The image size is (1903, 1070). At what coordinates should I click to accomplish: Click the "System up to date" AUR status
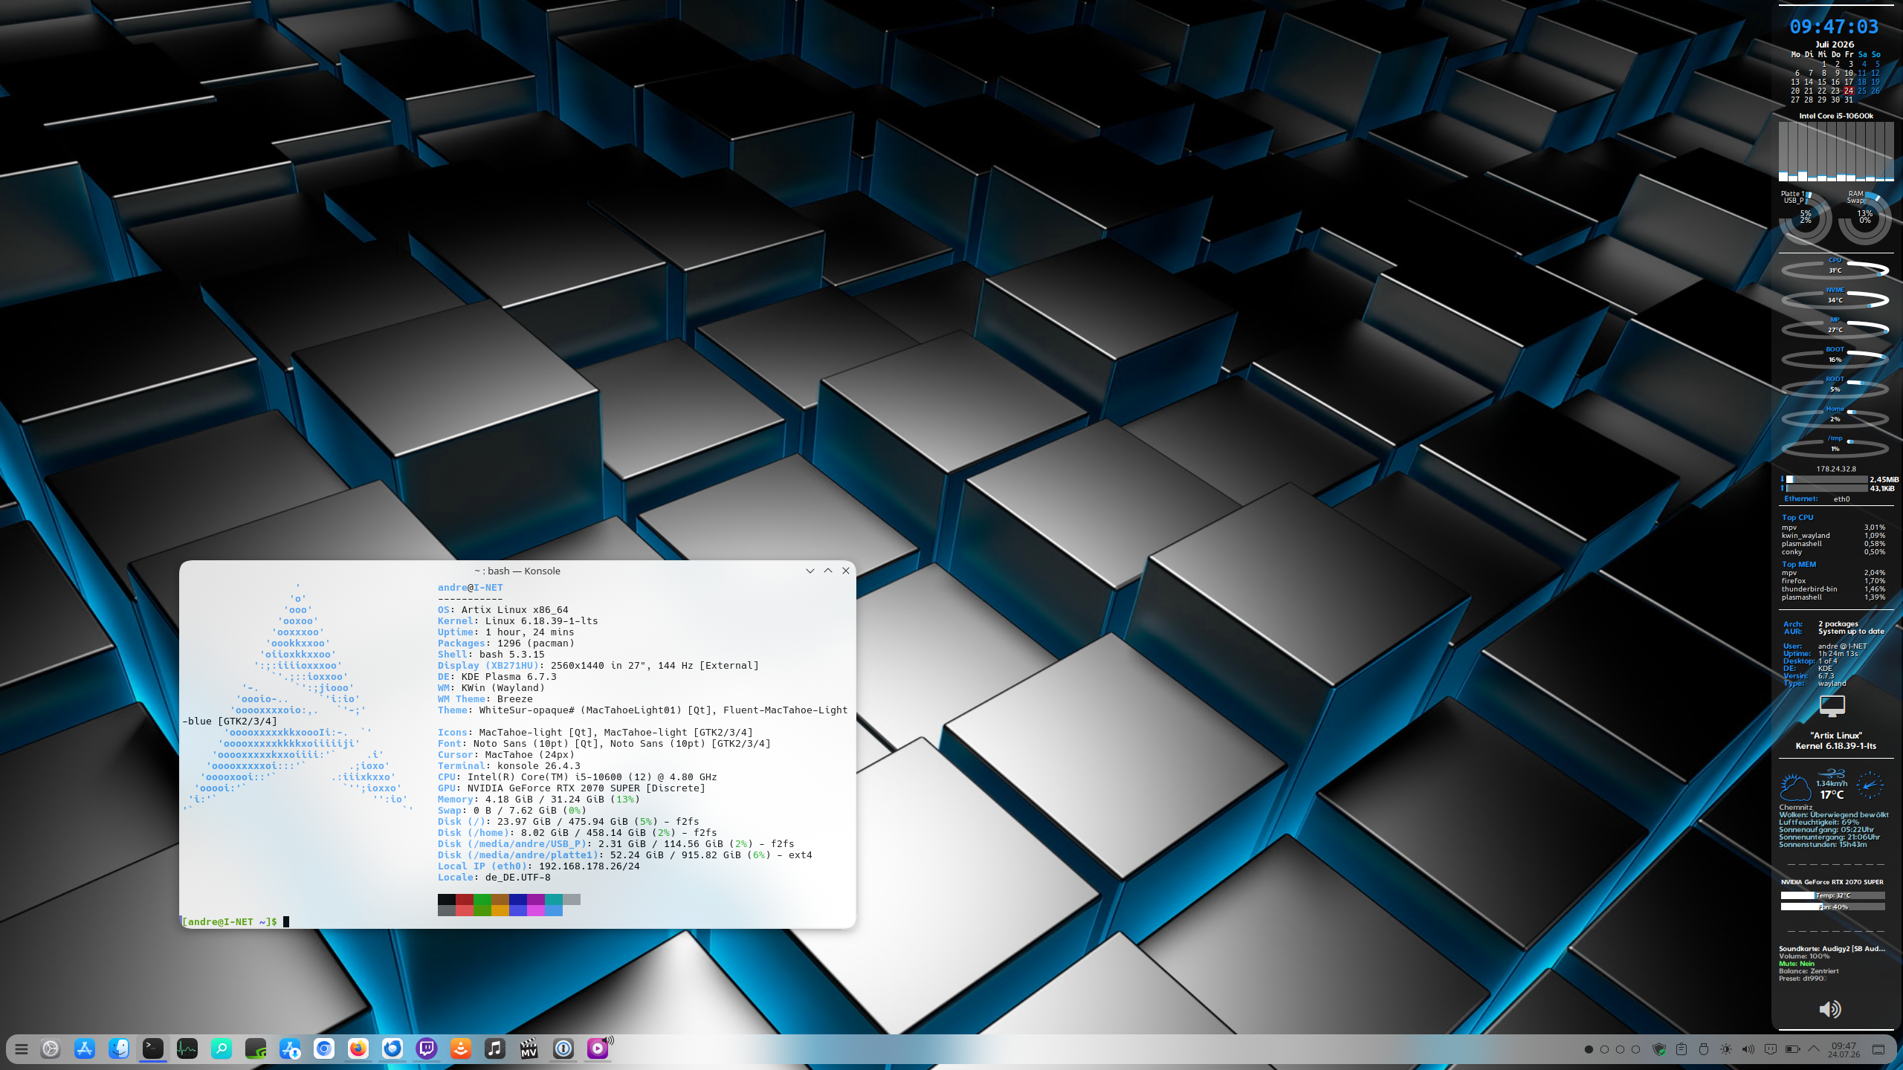click(x=1851, y=632)
